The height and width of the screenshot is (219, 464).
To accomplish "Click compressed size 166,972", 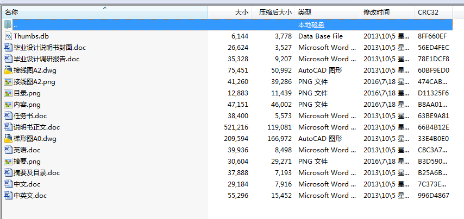I will (280, 138).
